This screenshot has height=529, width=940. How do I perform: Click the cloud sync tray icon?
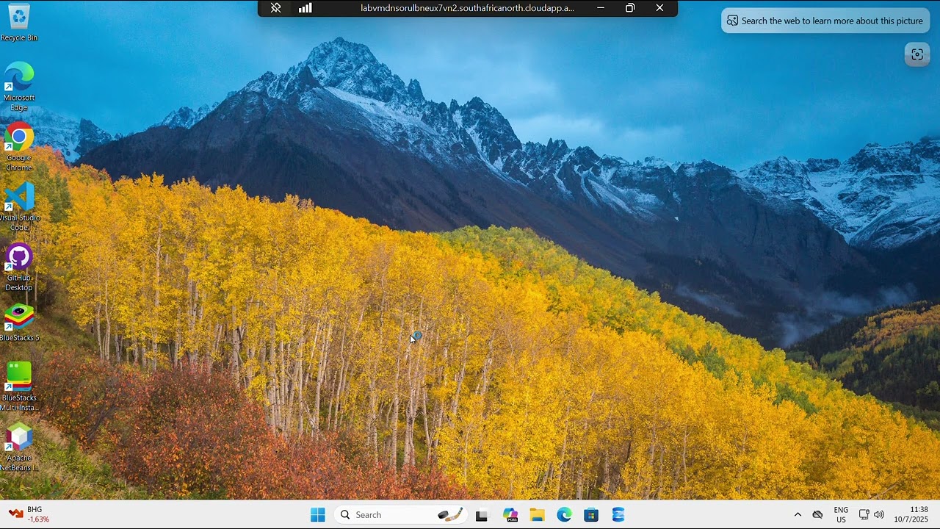pos(817,515)
